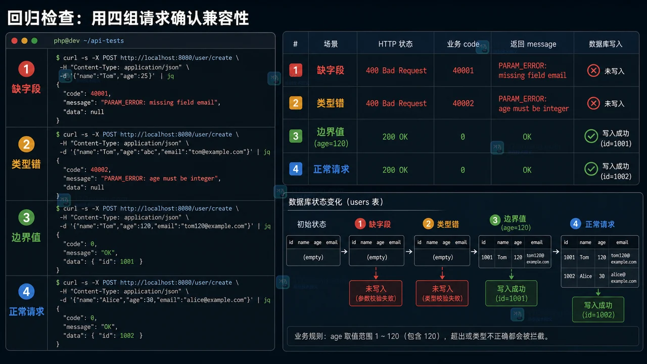This screenshot has height=364, width=647.
Task: Click the "场景" column header
Action: coord(331,44)
